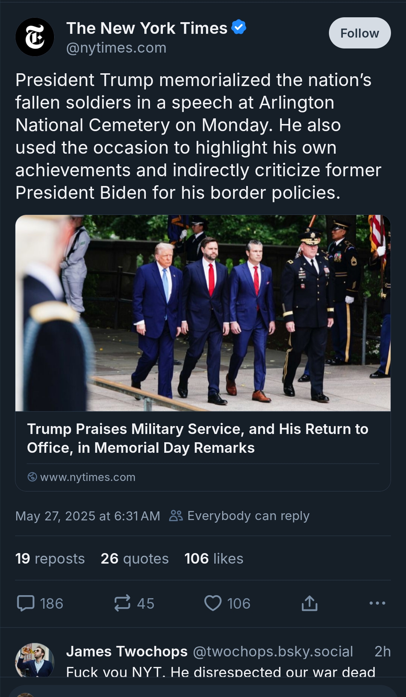Tap the reply speech bubble icon

point(26,603)
